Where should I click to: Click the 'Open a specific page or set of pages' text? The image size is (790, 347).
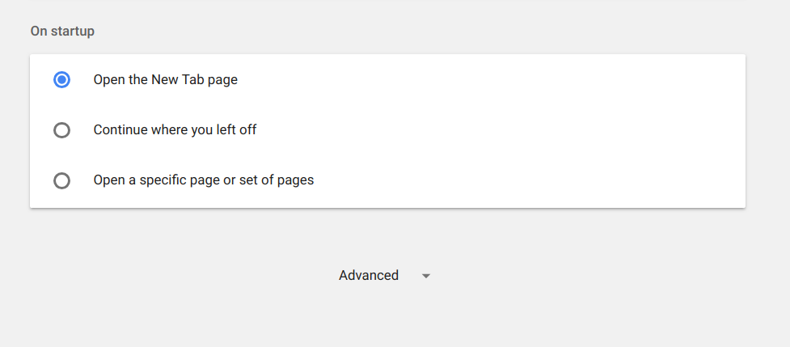tap(204, 180)
